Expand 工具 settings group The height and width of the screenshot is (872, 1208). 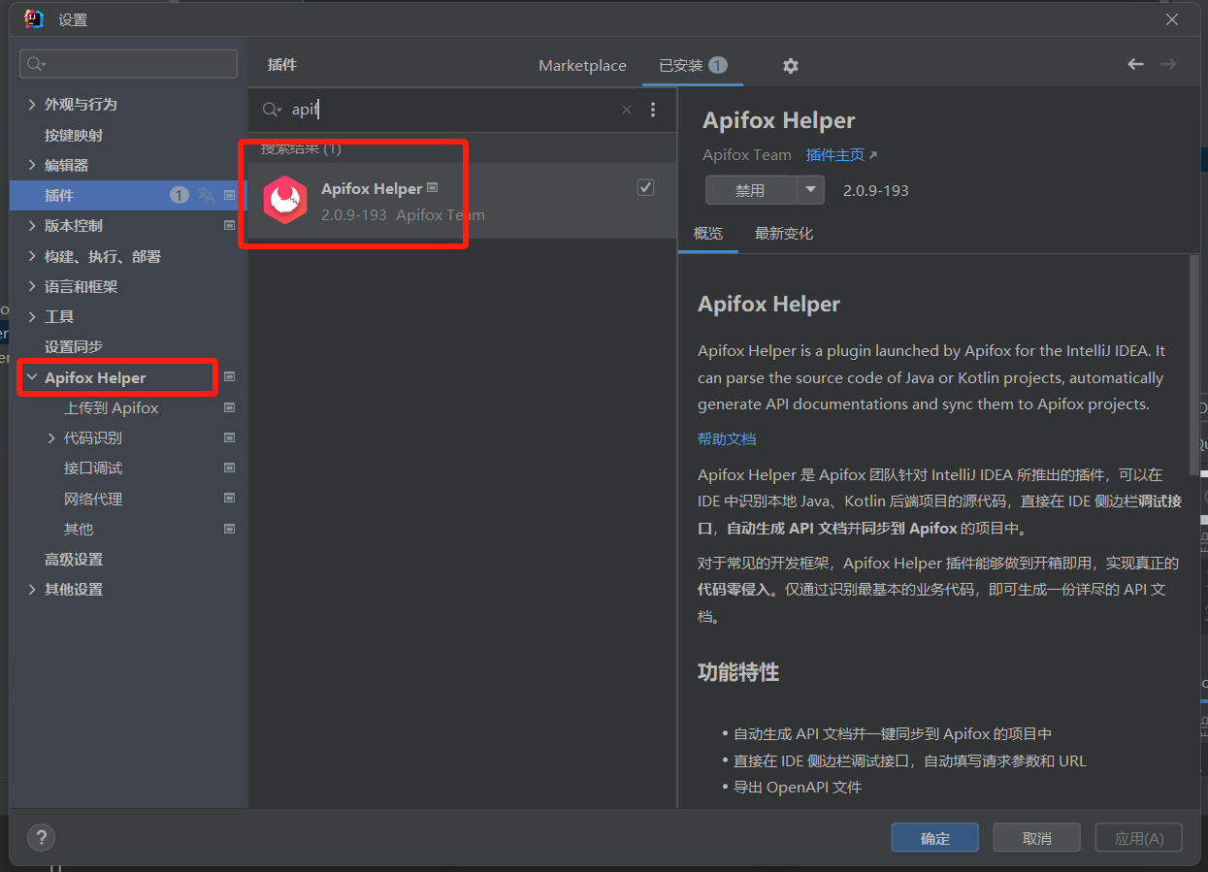(x=32, y=316)
